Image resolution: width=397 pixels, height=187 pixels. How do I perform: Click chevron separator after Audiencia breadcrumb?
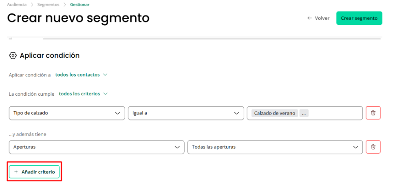(32, 4)
